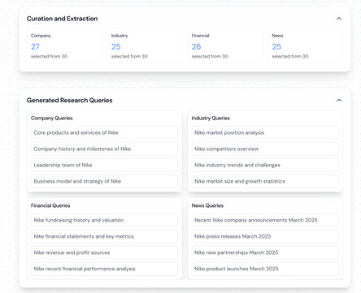This screenshot has height=293, width=361.
Task: Click the News count 25
Action: 276,47
